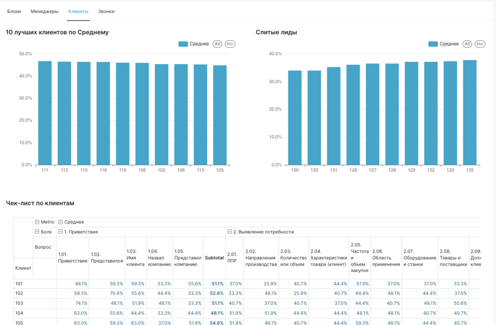Collapse the Среднее column group
The image size is (496, 325).
61,222
